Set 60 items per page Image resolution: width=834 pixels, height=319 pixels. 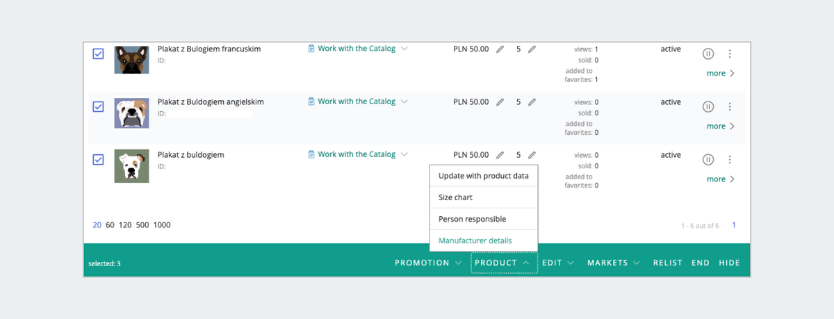[x=110, y=224]
